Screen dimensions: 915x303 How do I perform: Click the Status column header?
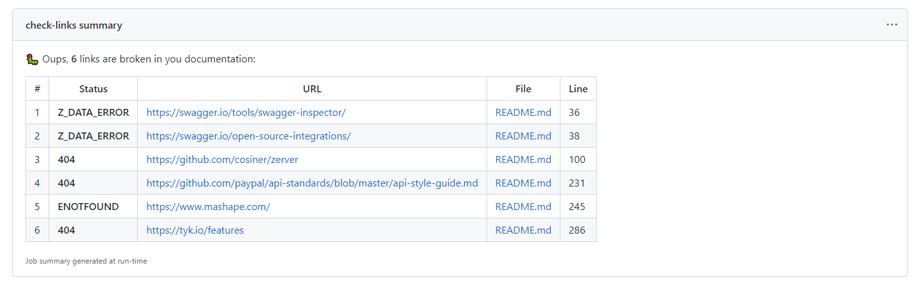click(93, 89)
